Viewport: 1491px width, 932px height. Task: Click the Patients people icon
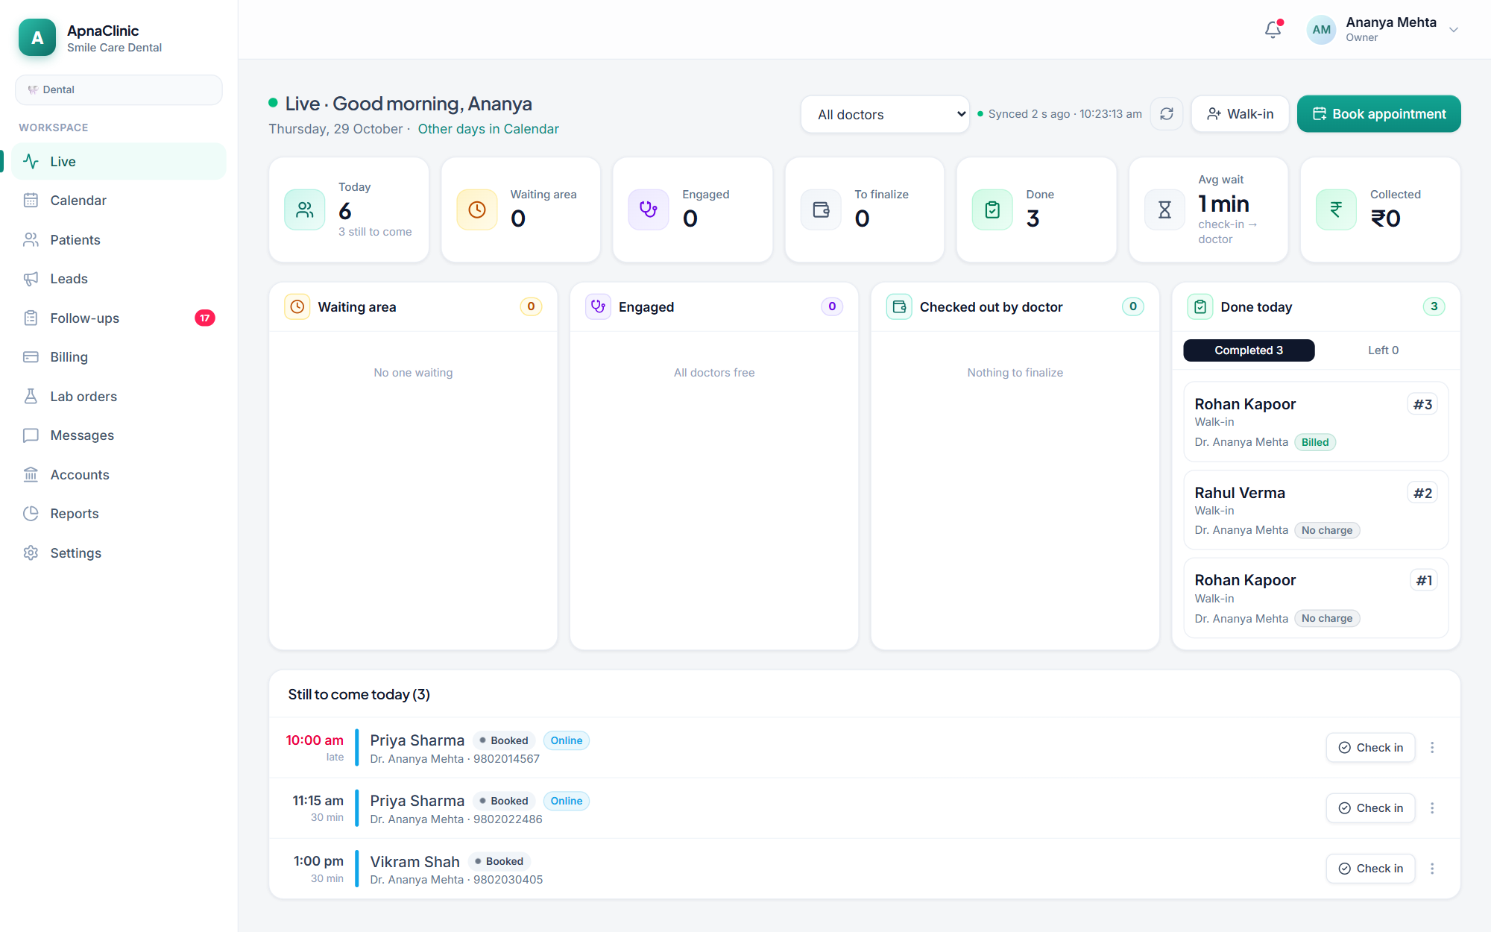pos(31,239)
